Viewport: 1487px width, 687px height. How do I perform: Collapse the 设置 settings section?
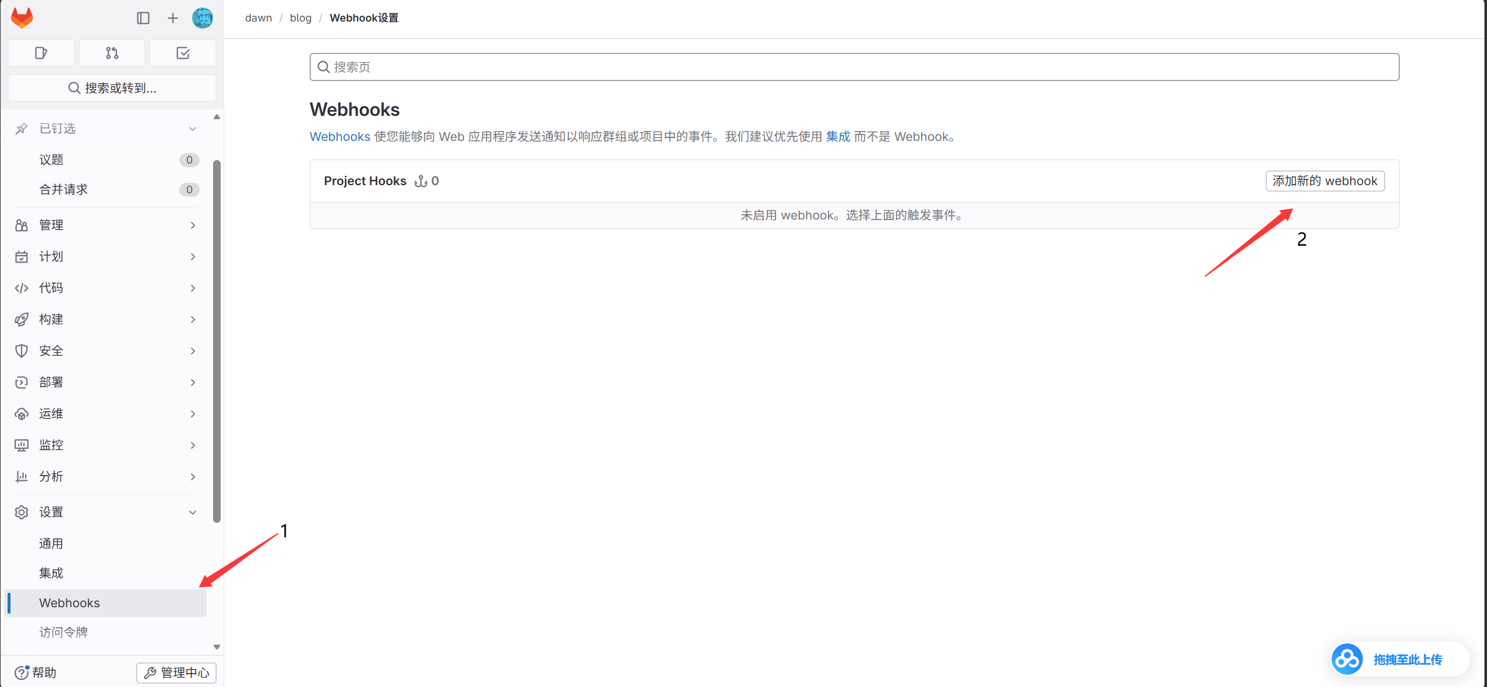105,512
